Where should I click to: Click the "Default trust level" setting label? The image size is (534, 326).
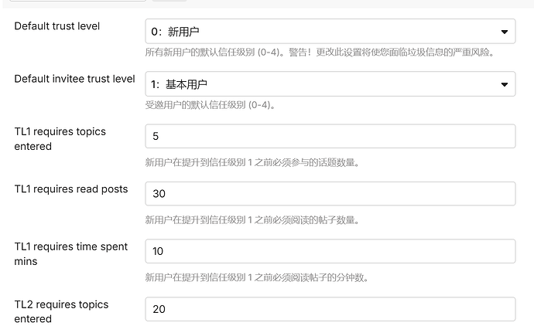[57, 26]
